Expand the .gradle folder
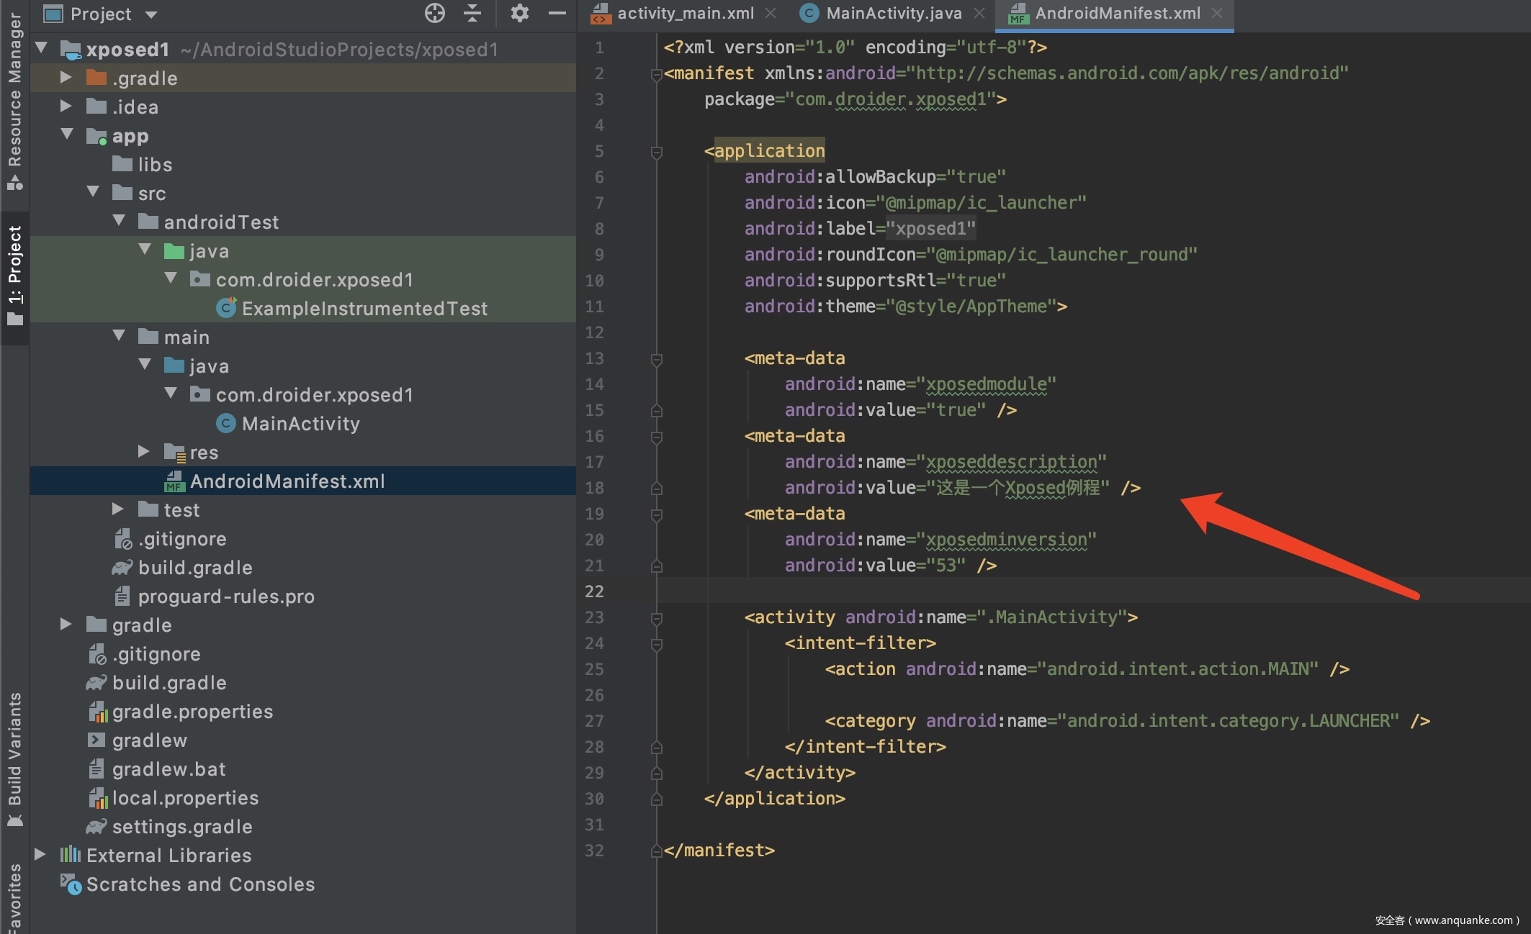 click(66, 78)
